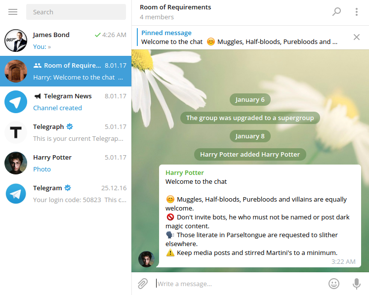Click the Telegram logo avatar
Screen dimensions: 369x295
pyautogui.click(x=16, y=194)
